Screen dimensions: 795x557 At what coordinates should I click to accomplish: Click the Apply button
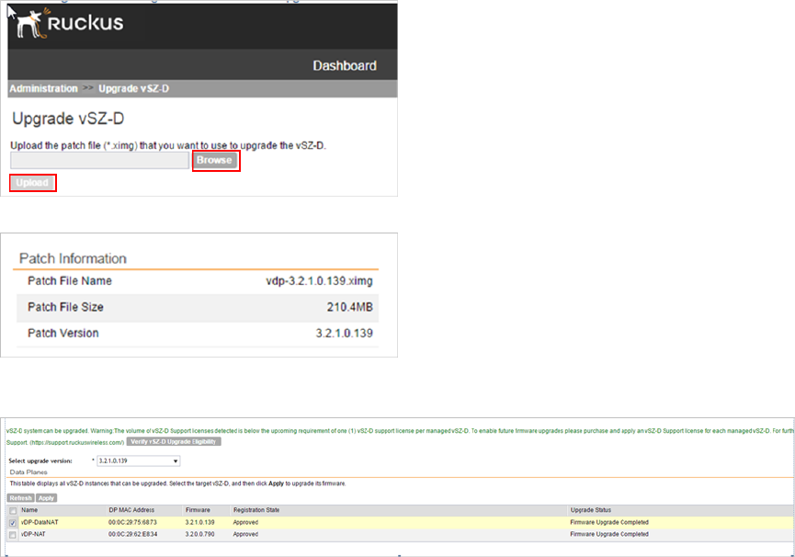[x=46, y=497]
